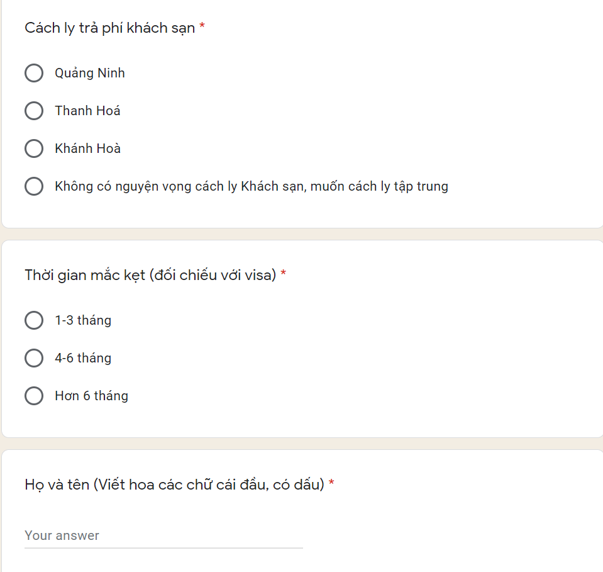
Task: Click the required asterisk next to 'khách sạn'
Action: (x=202, y=25)
